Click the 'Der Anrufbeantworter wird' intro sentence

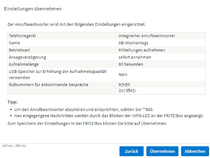[x=76, y=25]
